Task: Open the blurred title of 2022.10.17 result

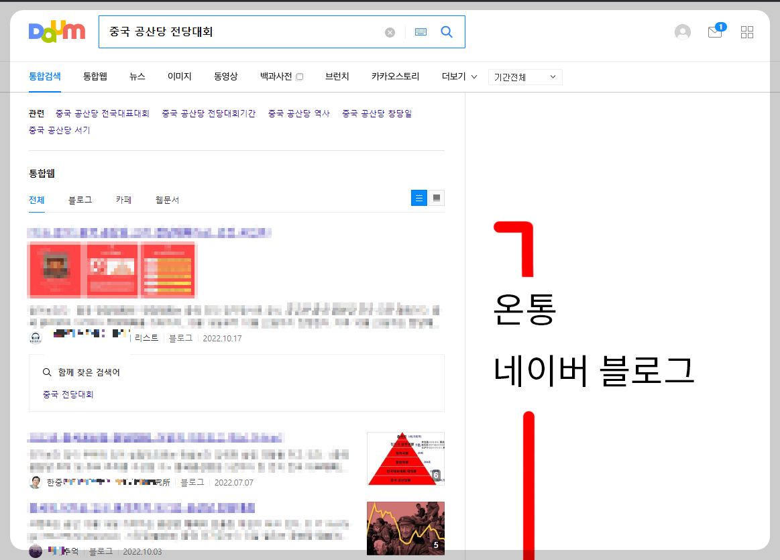Action: pyautogui.click(x=150, y=232)
